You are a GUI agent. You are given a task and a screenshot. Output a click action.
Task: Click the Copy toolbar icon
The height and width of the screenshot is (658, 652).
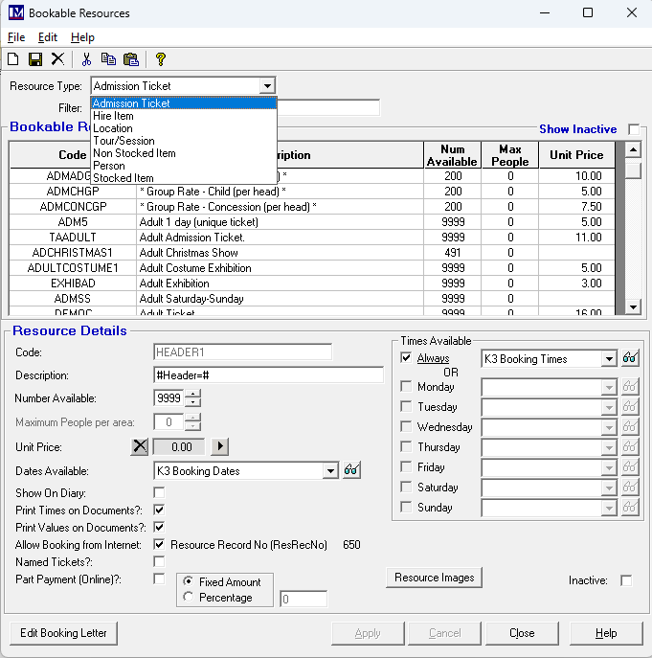point(108,59)
